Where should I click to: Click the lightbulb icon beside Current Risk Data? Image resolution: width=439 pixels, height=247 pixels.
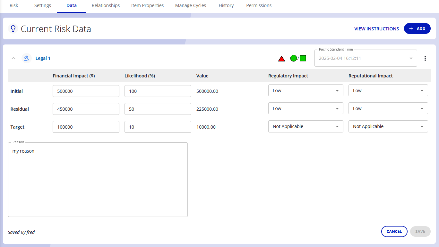tap(13, 28)
